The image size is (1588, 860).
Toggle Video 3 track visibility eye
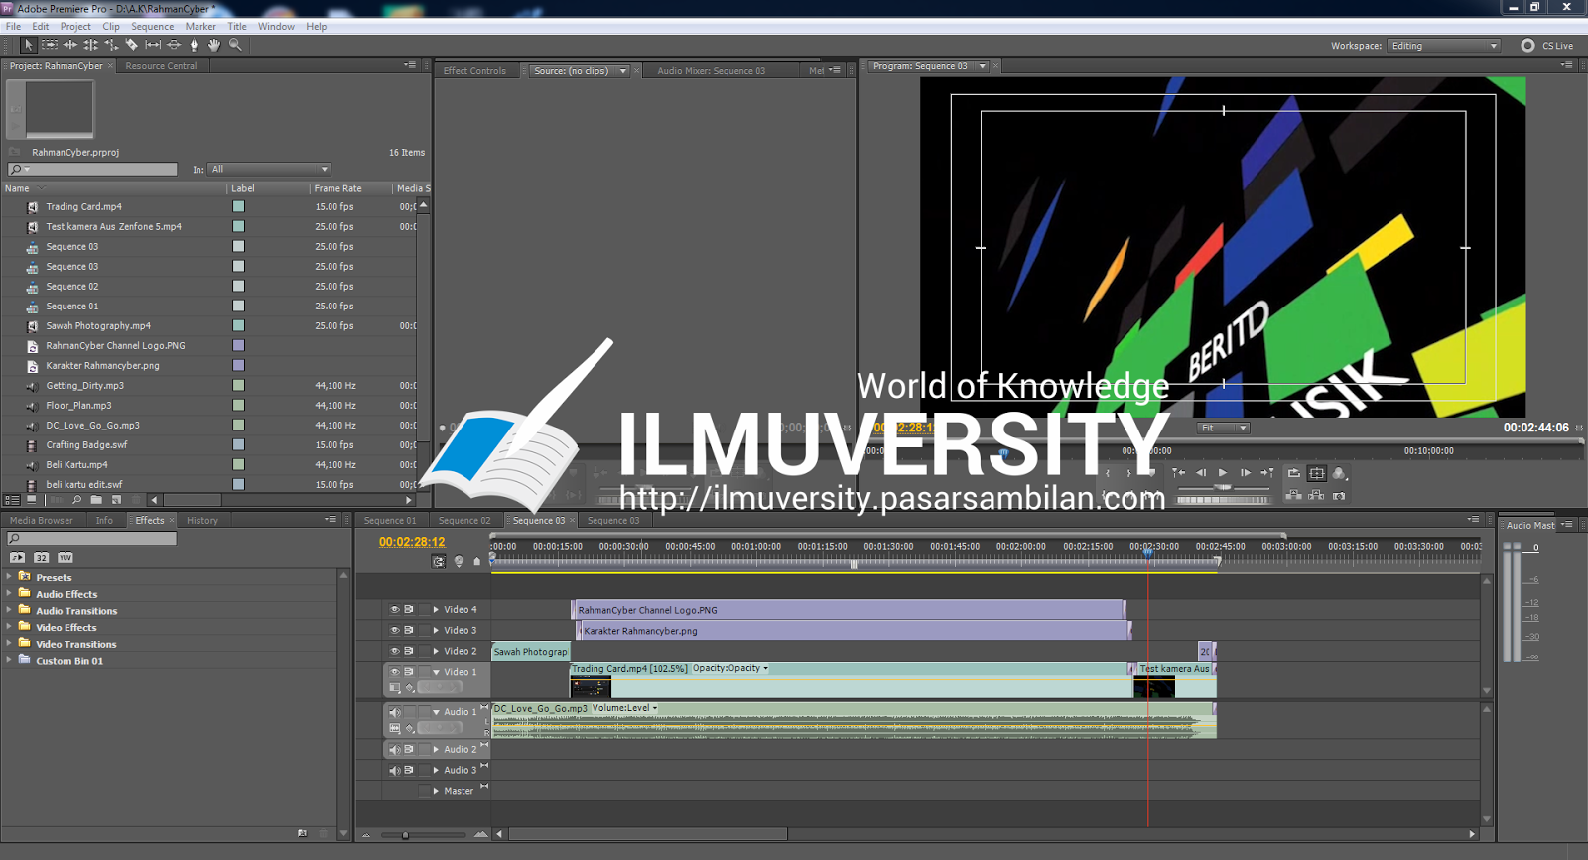click(x=394, y=630)
